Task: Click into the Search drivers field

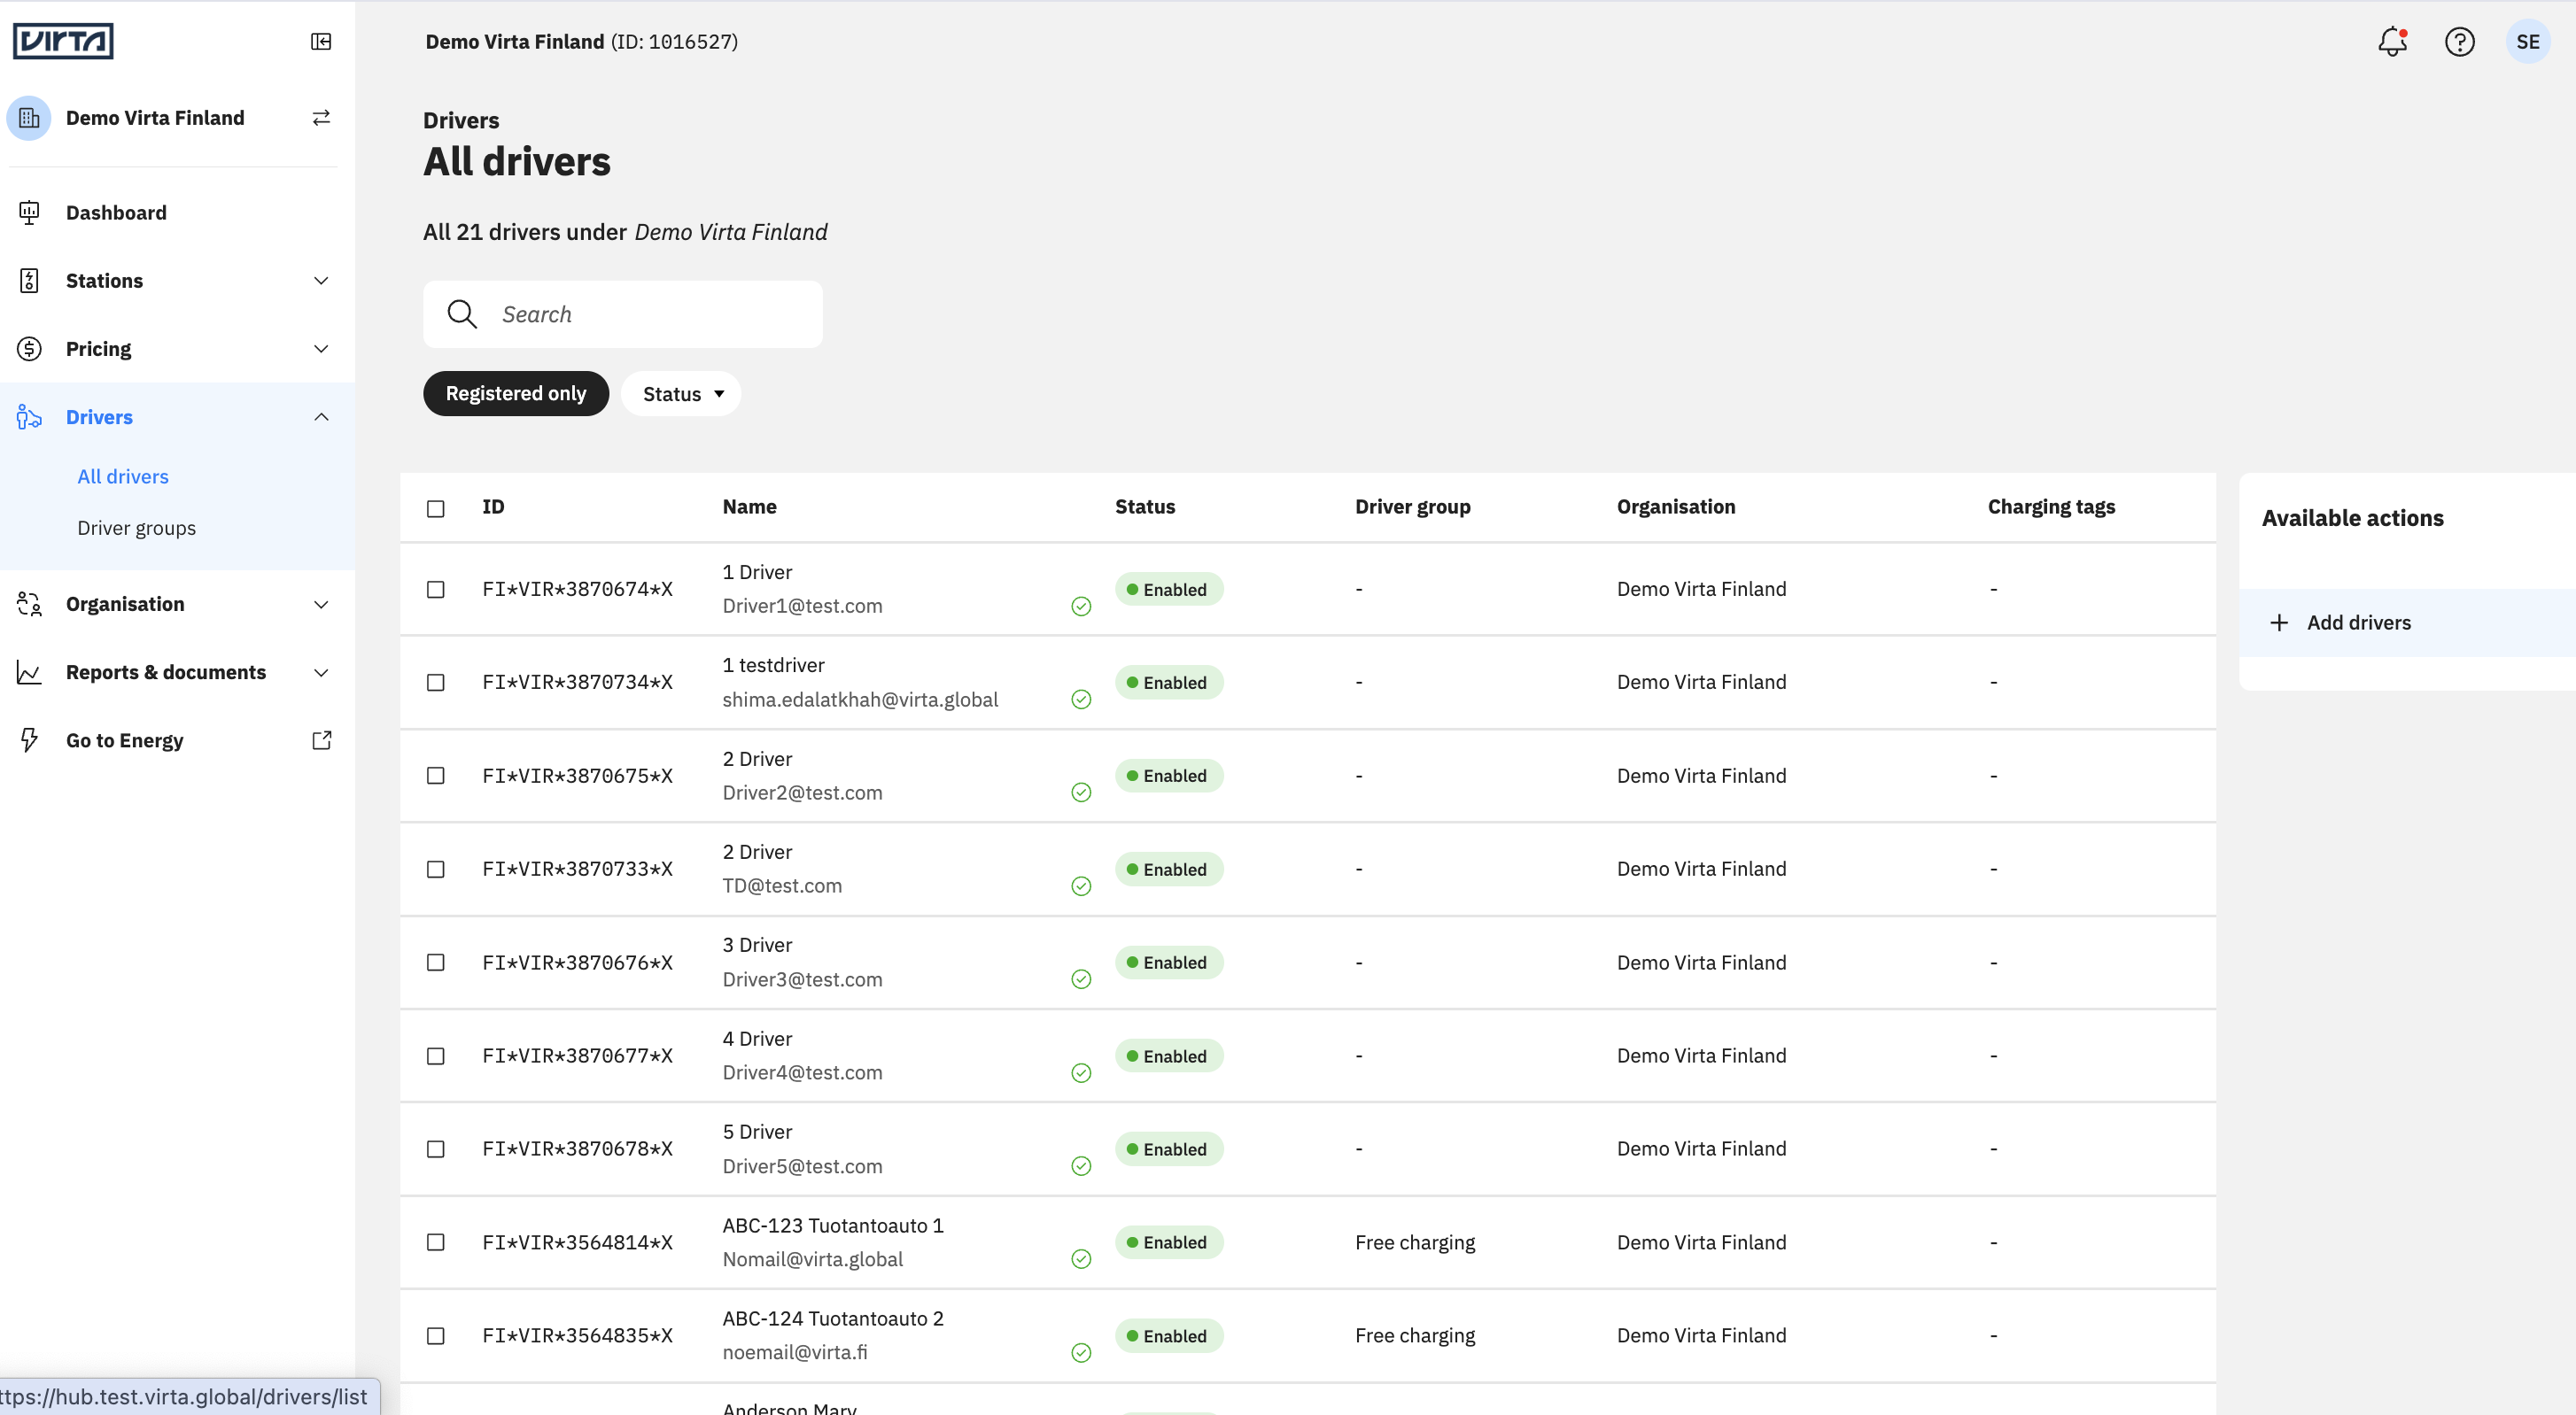Action: pos(623,314)
